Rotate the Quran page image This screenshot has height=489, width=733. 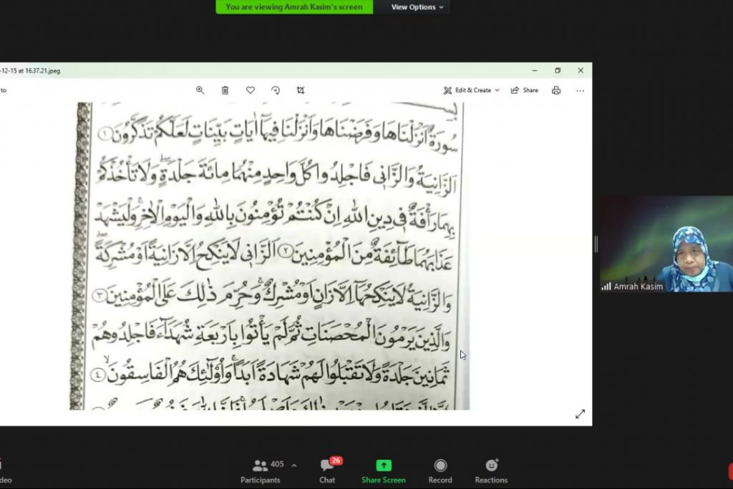pos(276,90)
